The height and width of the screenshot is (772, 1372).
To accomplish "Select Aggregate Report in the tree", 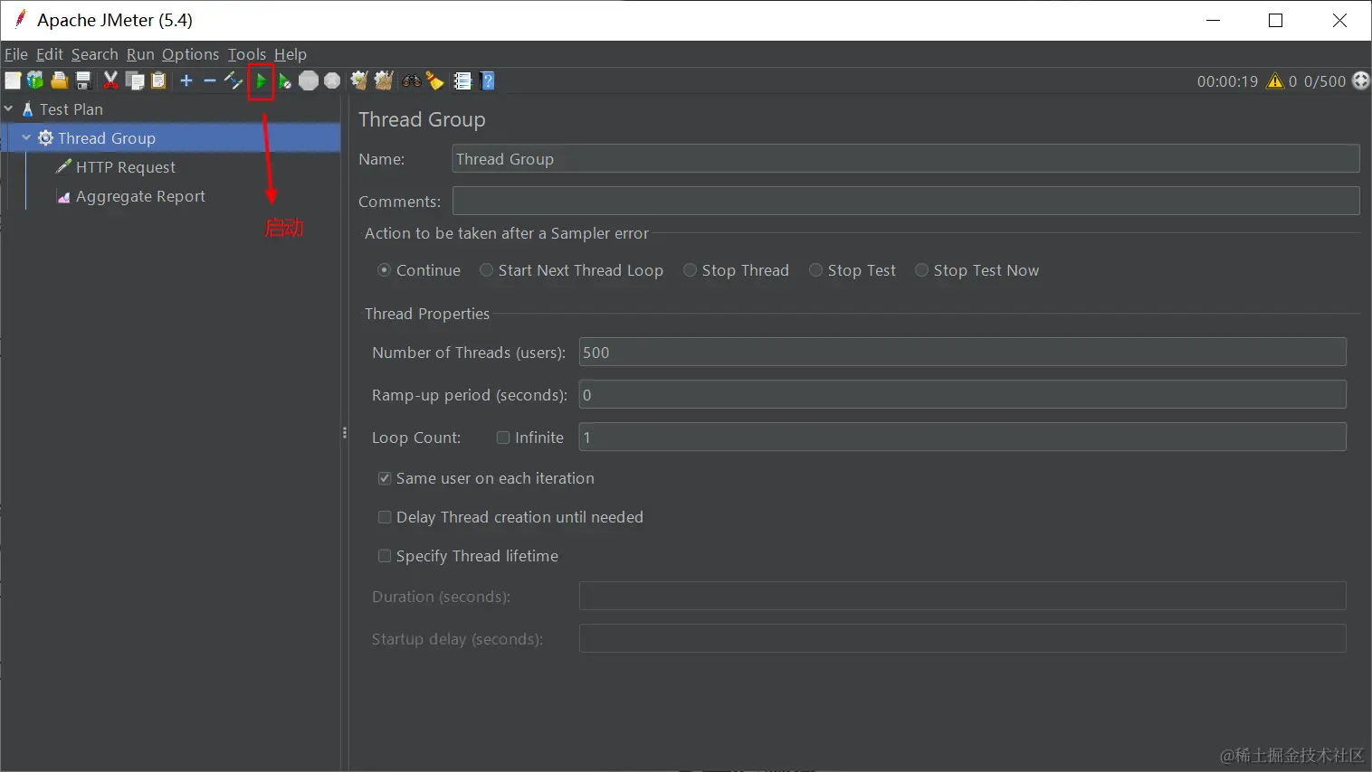I will (x=140, y=196).
